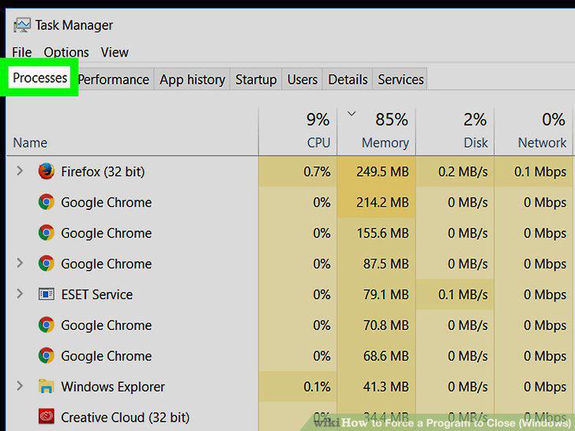The width and height of the screenshot is (575, 431).
Task: Click the Chrome icon beside 70.8 MB
Action: (x=46, y=325)
